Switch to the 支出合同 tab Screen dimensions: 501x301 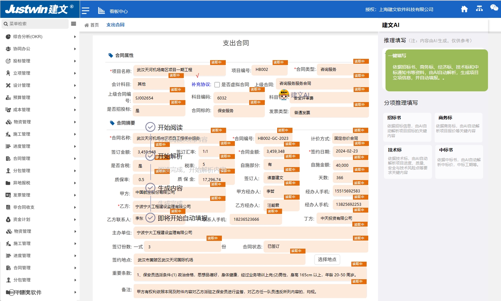[x=115, y=25]
